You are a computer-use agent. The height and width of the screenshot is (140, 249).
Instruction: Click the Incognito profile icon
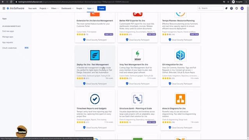[x=233, y=2]
